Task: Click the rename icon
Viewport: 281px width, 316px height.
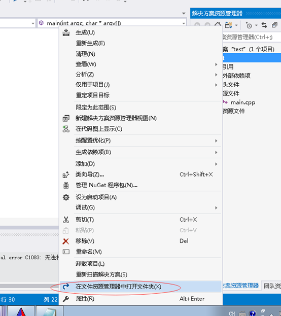Action: (x=66, y=252)
